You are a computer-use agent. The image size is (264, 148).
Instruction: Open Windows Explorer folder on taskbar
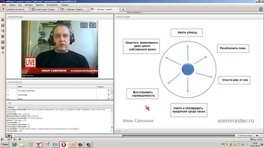22,144
